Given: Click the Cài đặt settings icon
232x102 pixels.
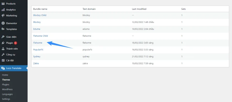Looking at the screenshot, I should point(3,60).
